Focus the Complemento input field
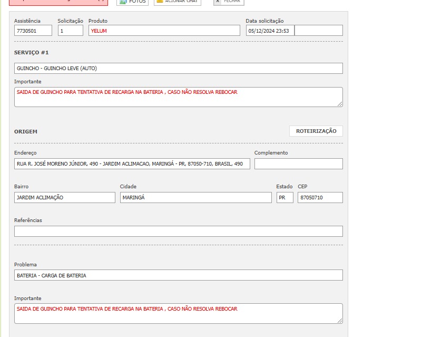This screenshot has width=422, height=337. point(298,164)
